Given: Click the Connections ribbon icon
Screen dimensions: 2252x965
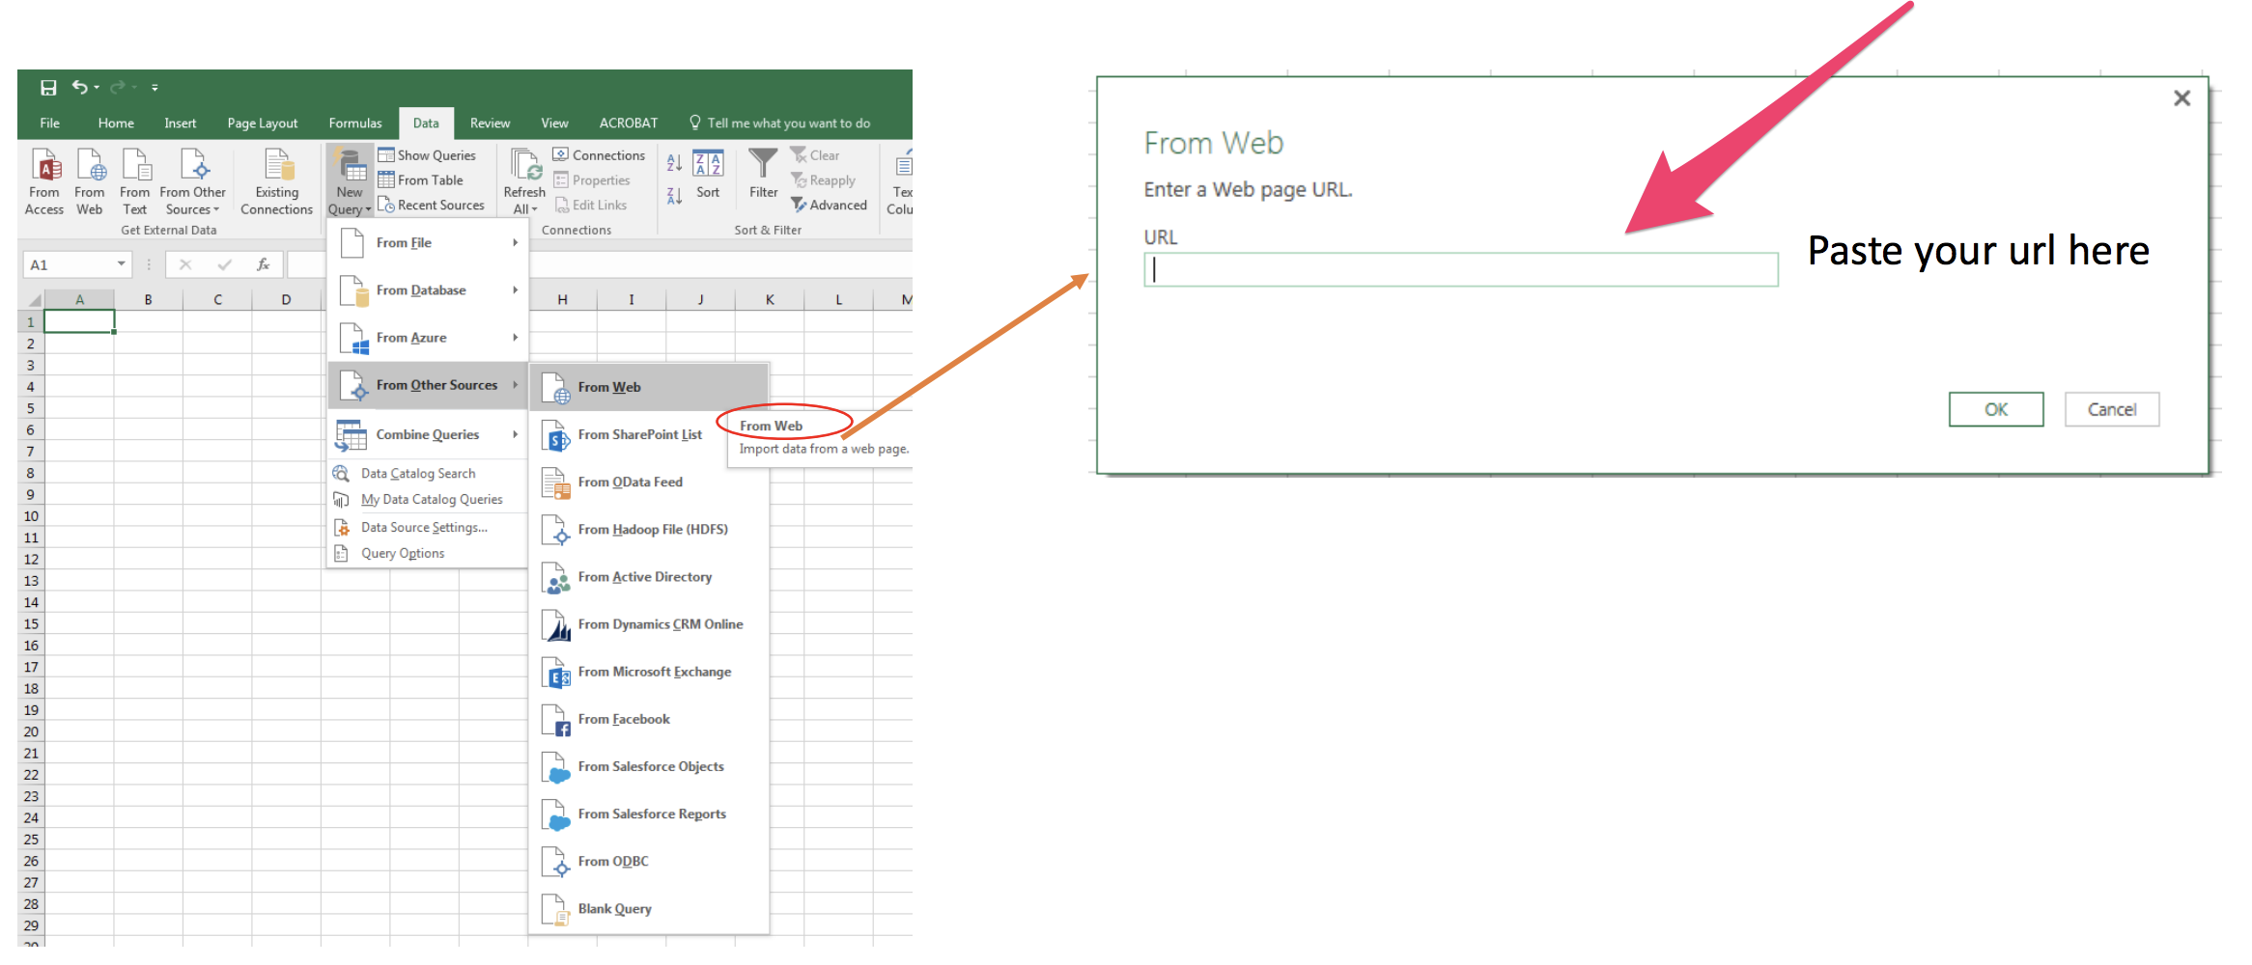Looking at the screenshot, I should [x=561, y=154].
